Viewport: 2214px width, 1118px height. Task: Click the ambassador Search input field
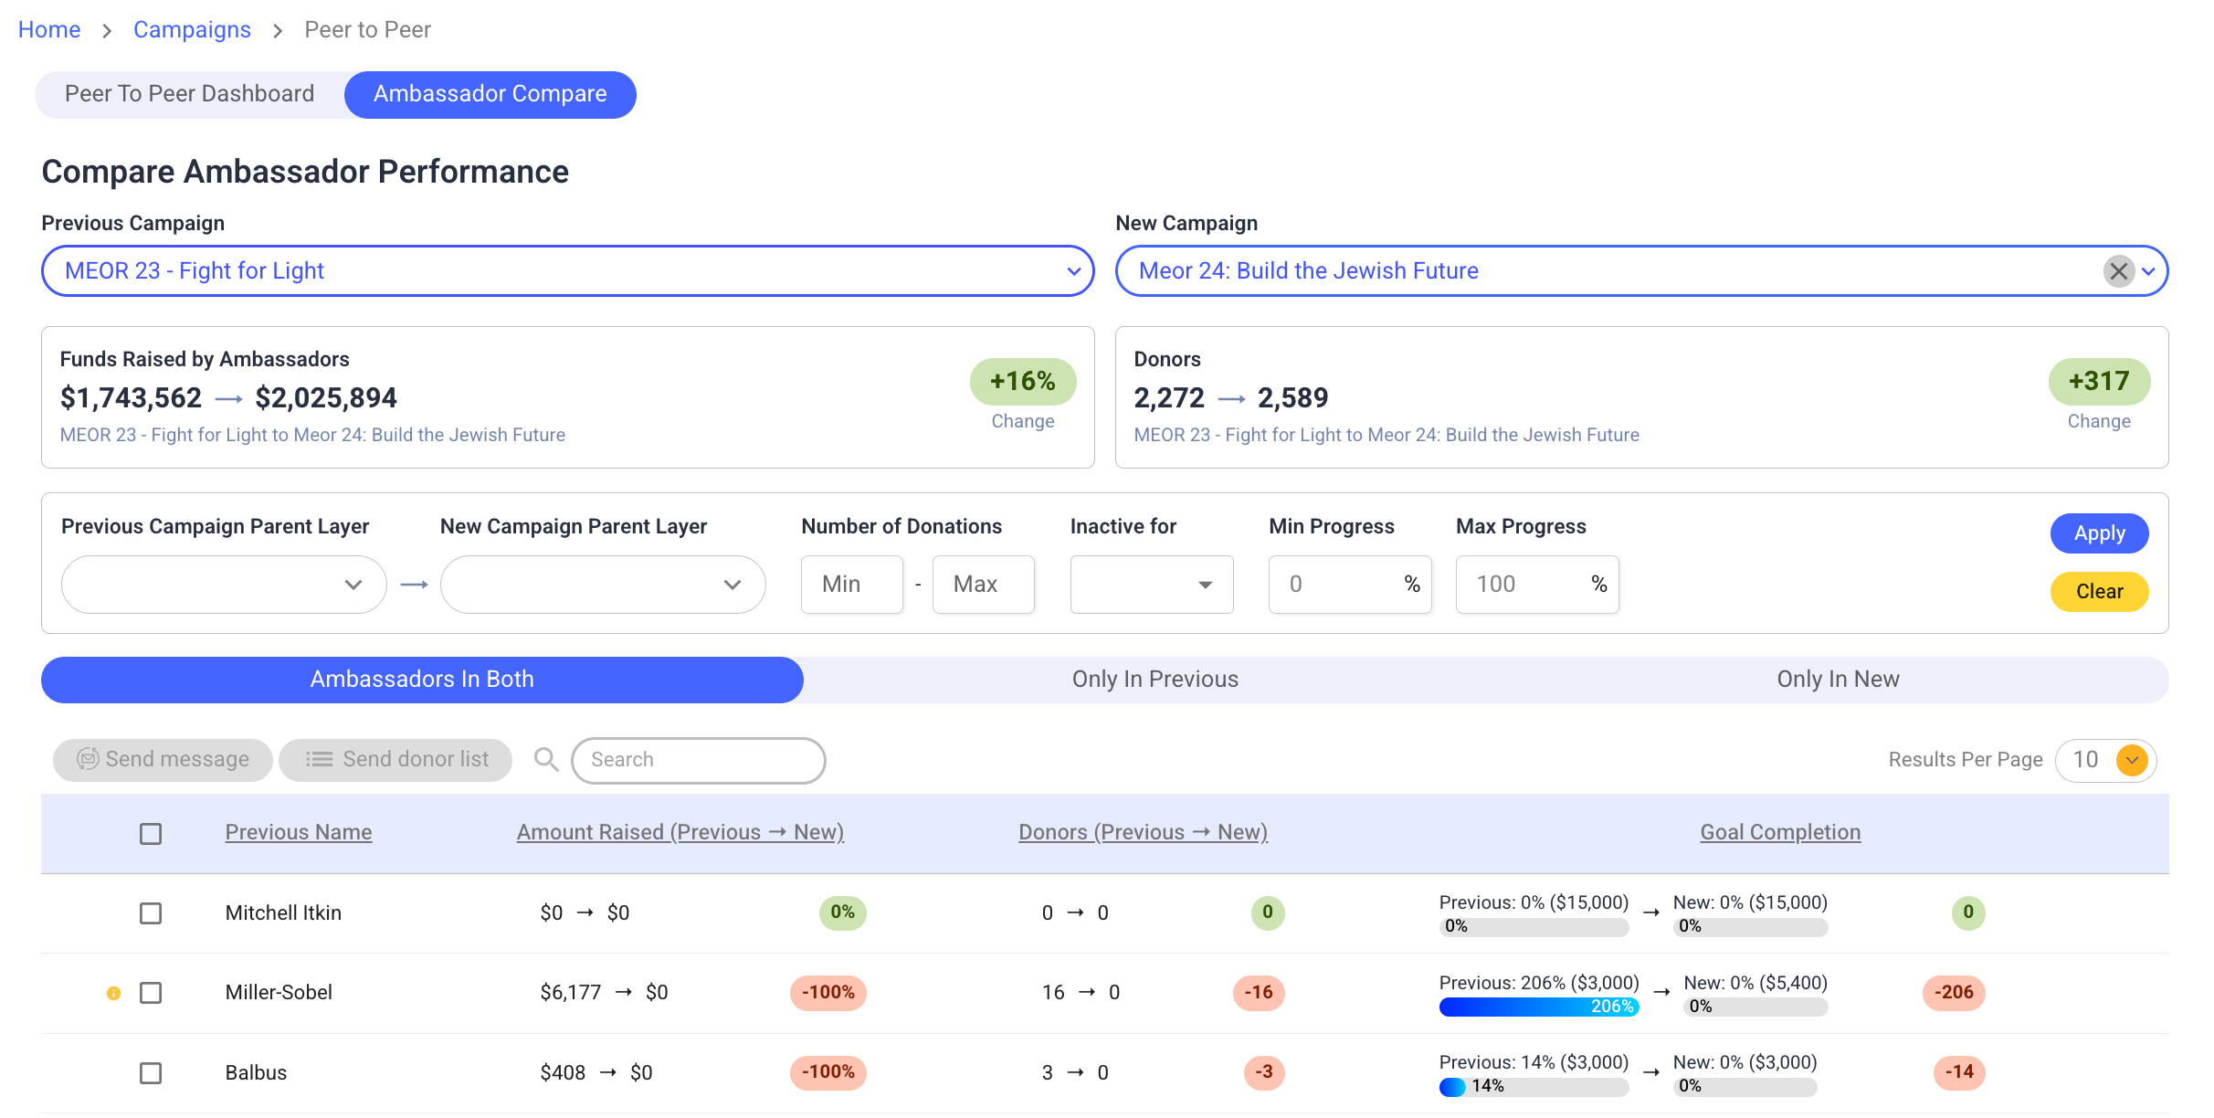(x=698, y=760)
